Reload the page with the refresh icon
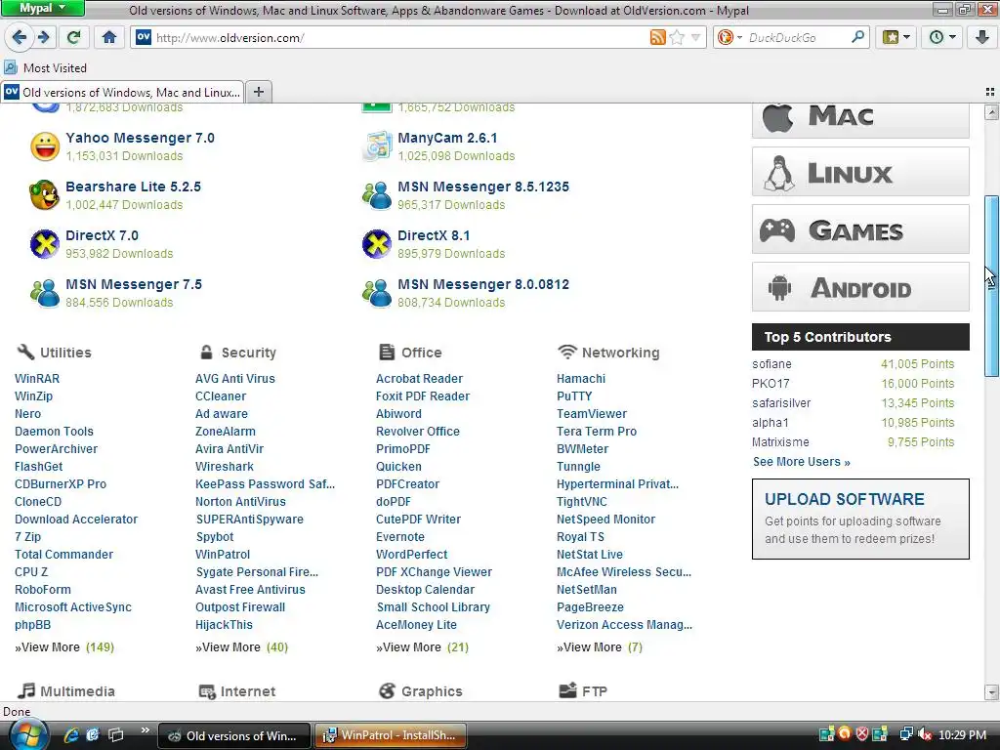Image resolution: width=1000 pixels, height=750 pixels. (74, 38)
